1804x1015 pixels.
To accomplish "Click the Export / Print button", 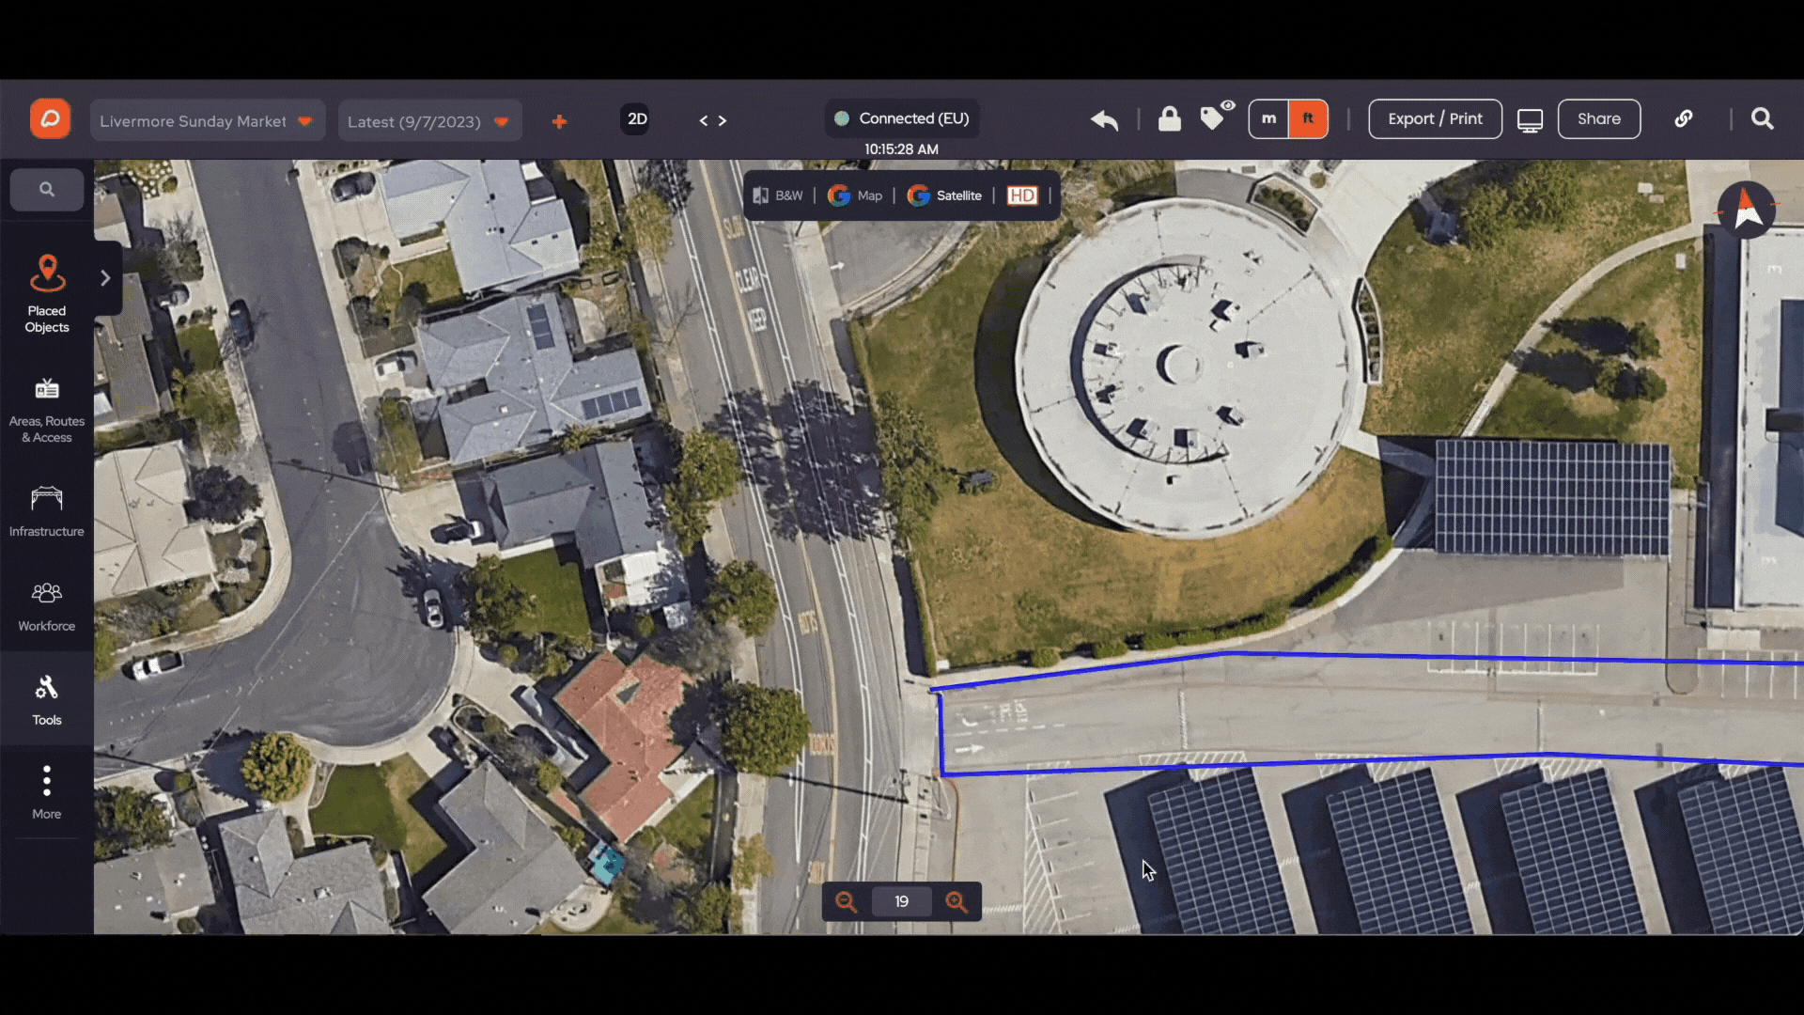I will tap(1435, 119).
